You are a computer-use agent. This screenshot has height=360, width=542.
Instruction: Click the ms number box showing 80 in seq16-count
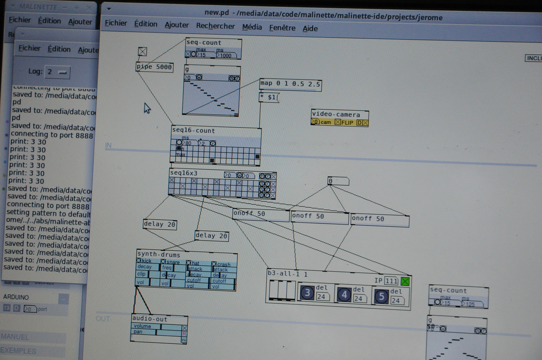coord(189,143)
